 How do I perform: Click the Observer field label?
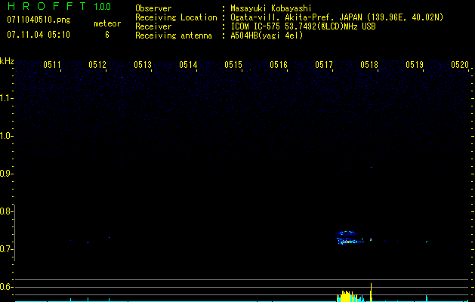(x=153, y=8)
